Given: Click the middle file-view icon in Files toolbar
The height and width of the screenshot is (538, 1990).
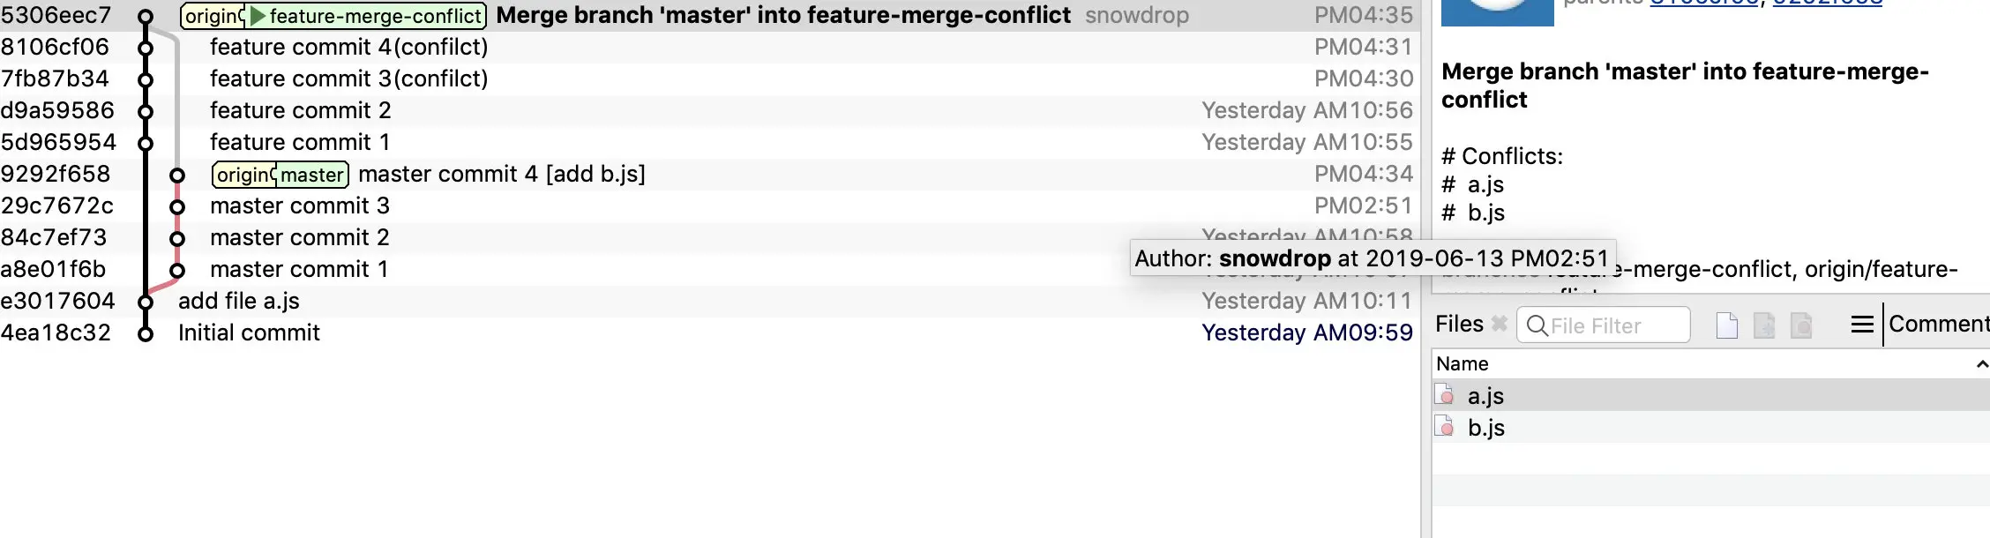Looking at the screenshot, I should pos(1765,325).
